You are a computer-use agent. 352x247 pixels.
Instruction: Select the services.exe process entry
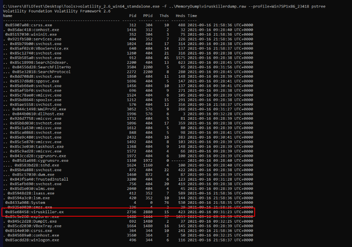pyautogui.click(x=35, y=39)
